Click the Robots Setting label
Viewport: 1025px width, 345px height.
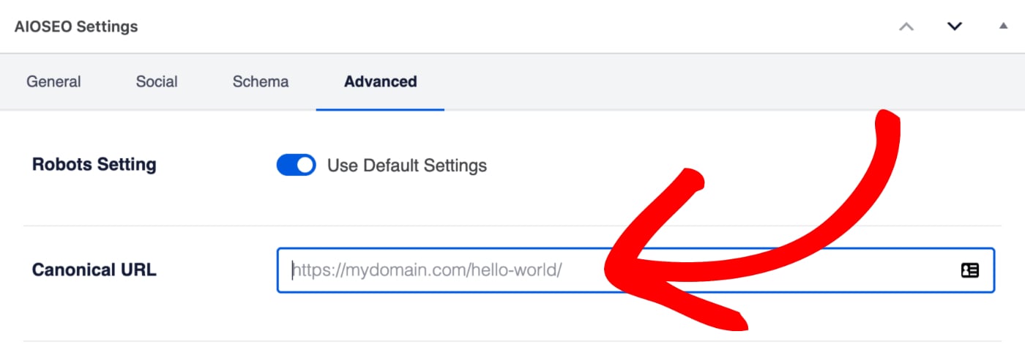click(94, 165)
